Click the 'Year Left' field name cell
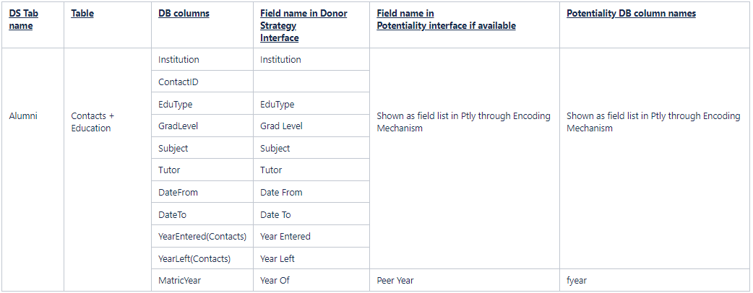 point(277,259)
